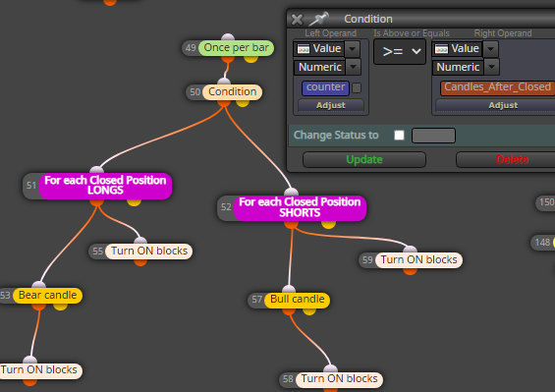
Task: Click Value icon in Left Operand
Action: click(x=304, y=49)
